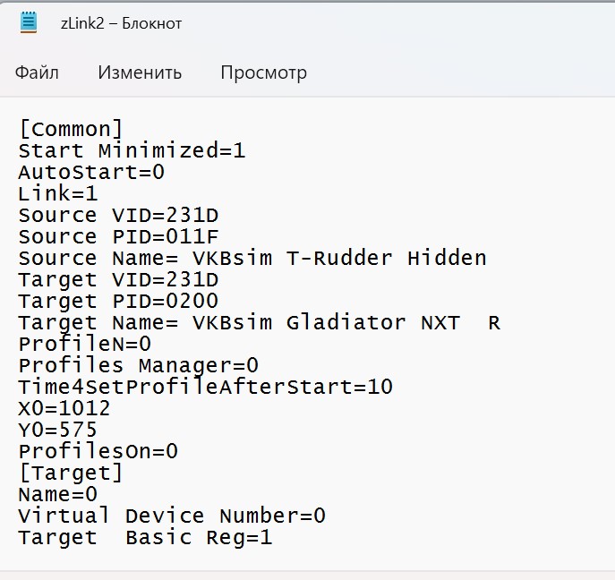The height and width of the screenshot is (580, 615).
Task: Place cursor in Source VID=231D line
Action: [118, 216]
